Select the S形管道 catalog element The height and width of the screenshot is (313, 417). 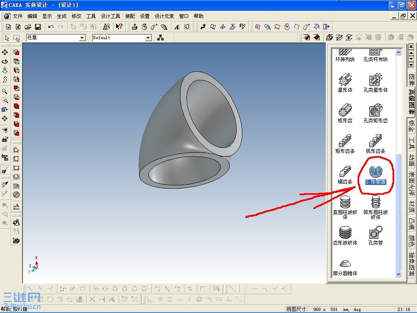click(x=375, y=174)
